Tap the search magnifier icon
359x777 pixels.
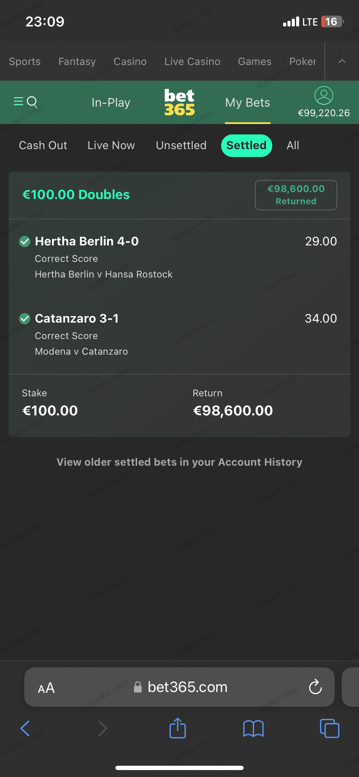[x=33, y=102]
